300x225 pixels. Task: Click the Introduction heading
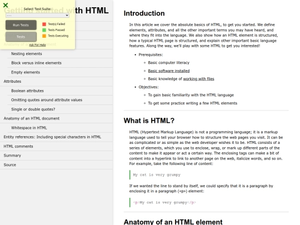coord(144,13)
